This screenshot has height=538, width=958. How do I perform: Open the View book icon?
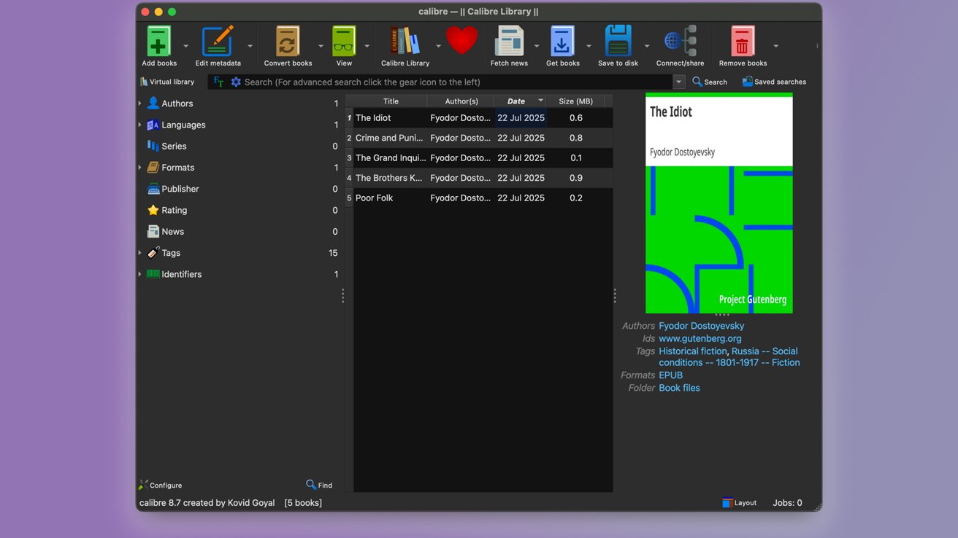[344, 42]
